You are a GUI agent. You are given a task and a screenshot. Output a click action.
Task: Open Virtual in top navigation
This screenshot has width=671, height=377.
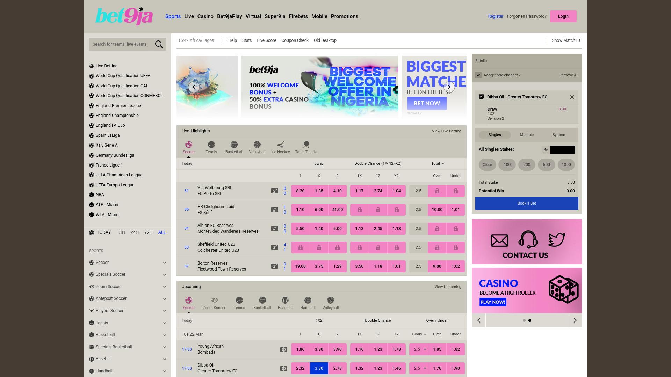pos(253,16)
